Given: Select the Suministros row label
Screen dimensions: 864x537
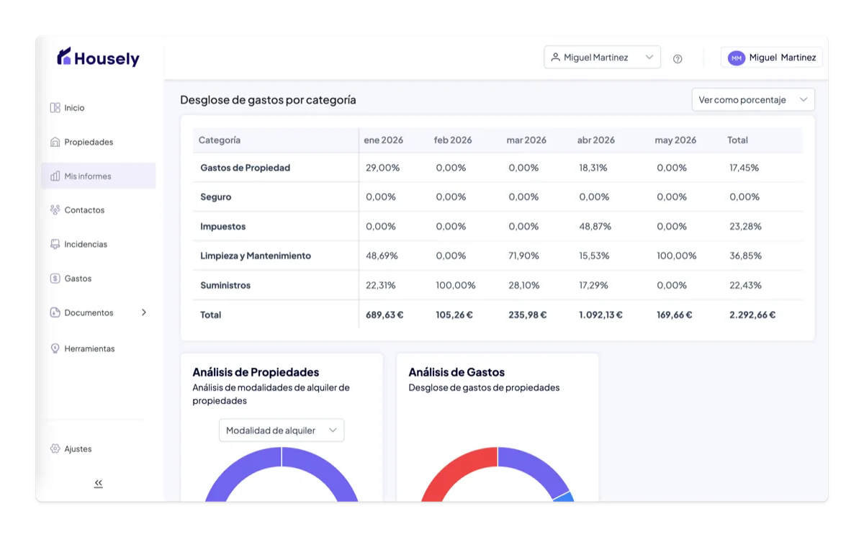Looking at the screenshot, I should pos(225,285).
